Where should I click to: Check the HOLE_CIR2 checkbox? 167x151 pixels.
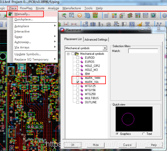coord(78,66)
